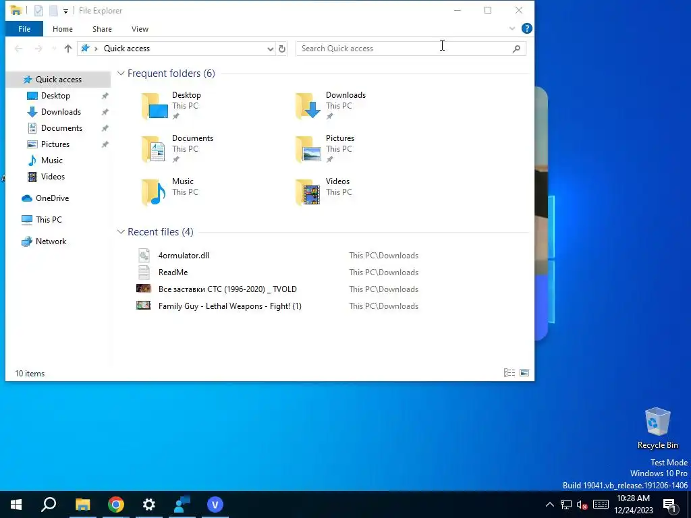
Task: Select This PC in the navigation pane
Action: pos(49,220)
